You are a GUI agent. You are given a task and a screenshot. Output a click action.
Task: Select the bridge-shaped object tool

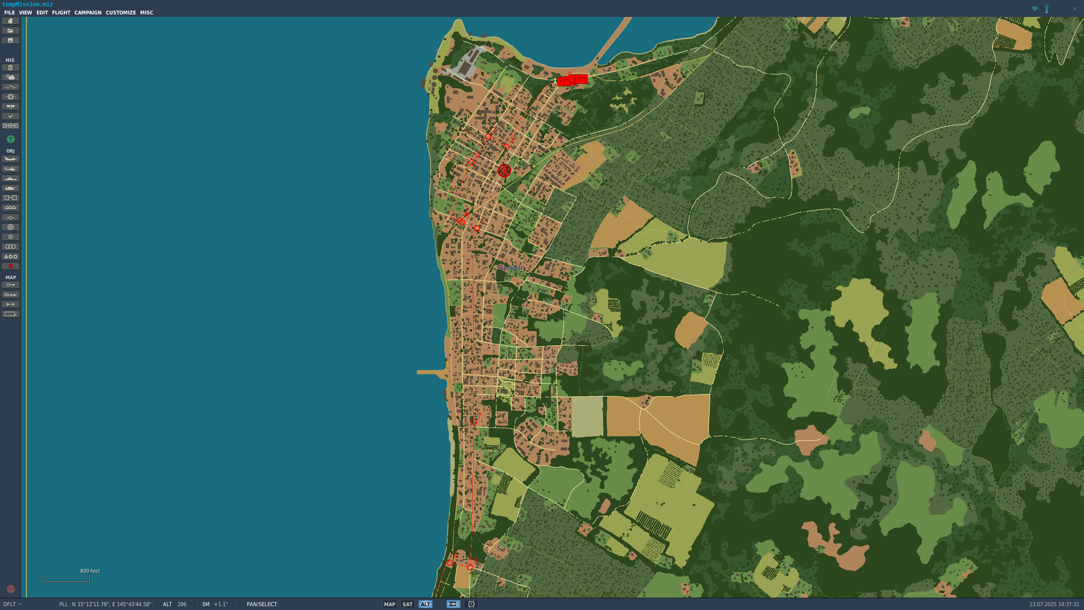point(11,208)
